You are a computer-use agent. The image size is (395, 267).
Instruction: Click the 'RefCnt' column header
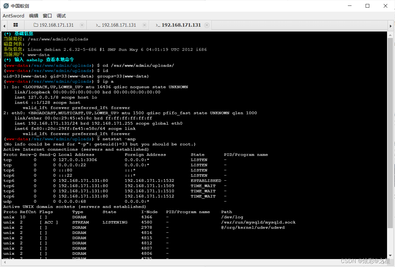[28, 212]
